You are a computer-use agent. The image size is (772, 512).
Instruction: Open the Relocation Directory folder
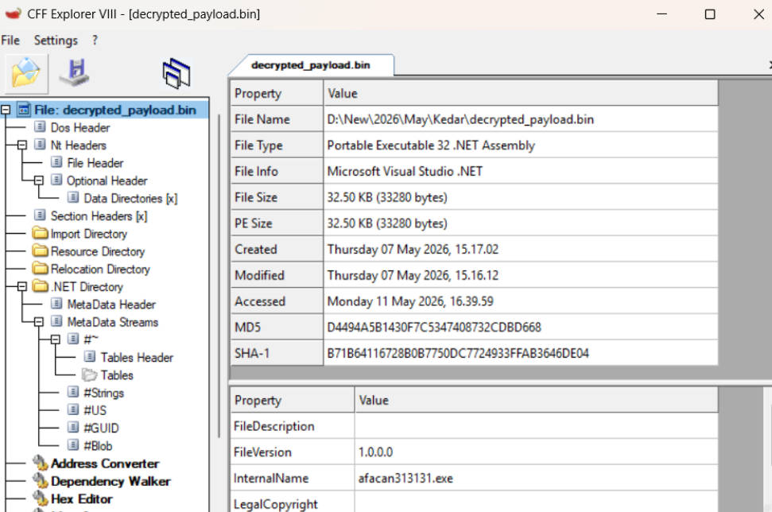click(100, 270)
